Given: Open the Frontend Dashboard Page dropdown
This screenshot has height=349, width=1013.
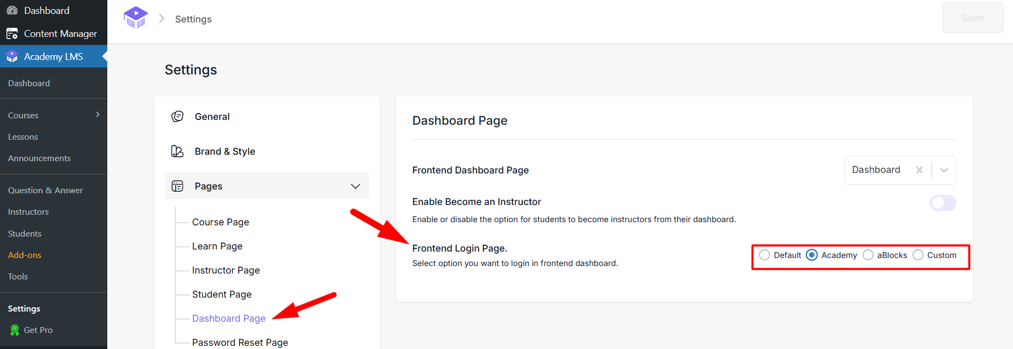Looking at the screenshot, I should point(944,170).
